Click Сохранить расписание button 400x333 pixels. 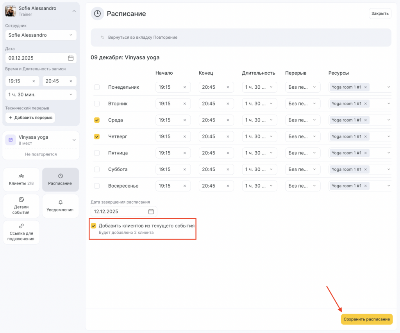click(366, 319)
